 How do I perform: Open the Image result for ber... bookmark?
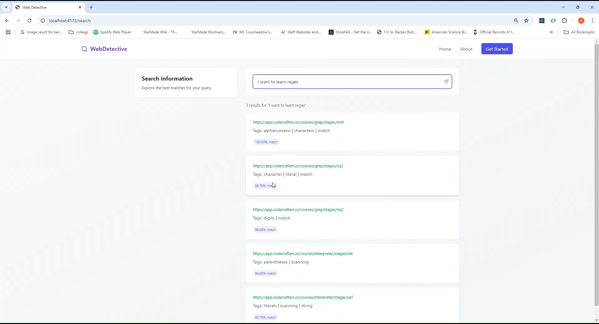pos(41,32)
